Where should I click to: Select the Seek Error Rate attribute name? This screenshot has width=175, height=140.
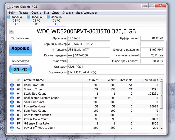coord(34,102)
